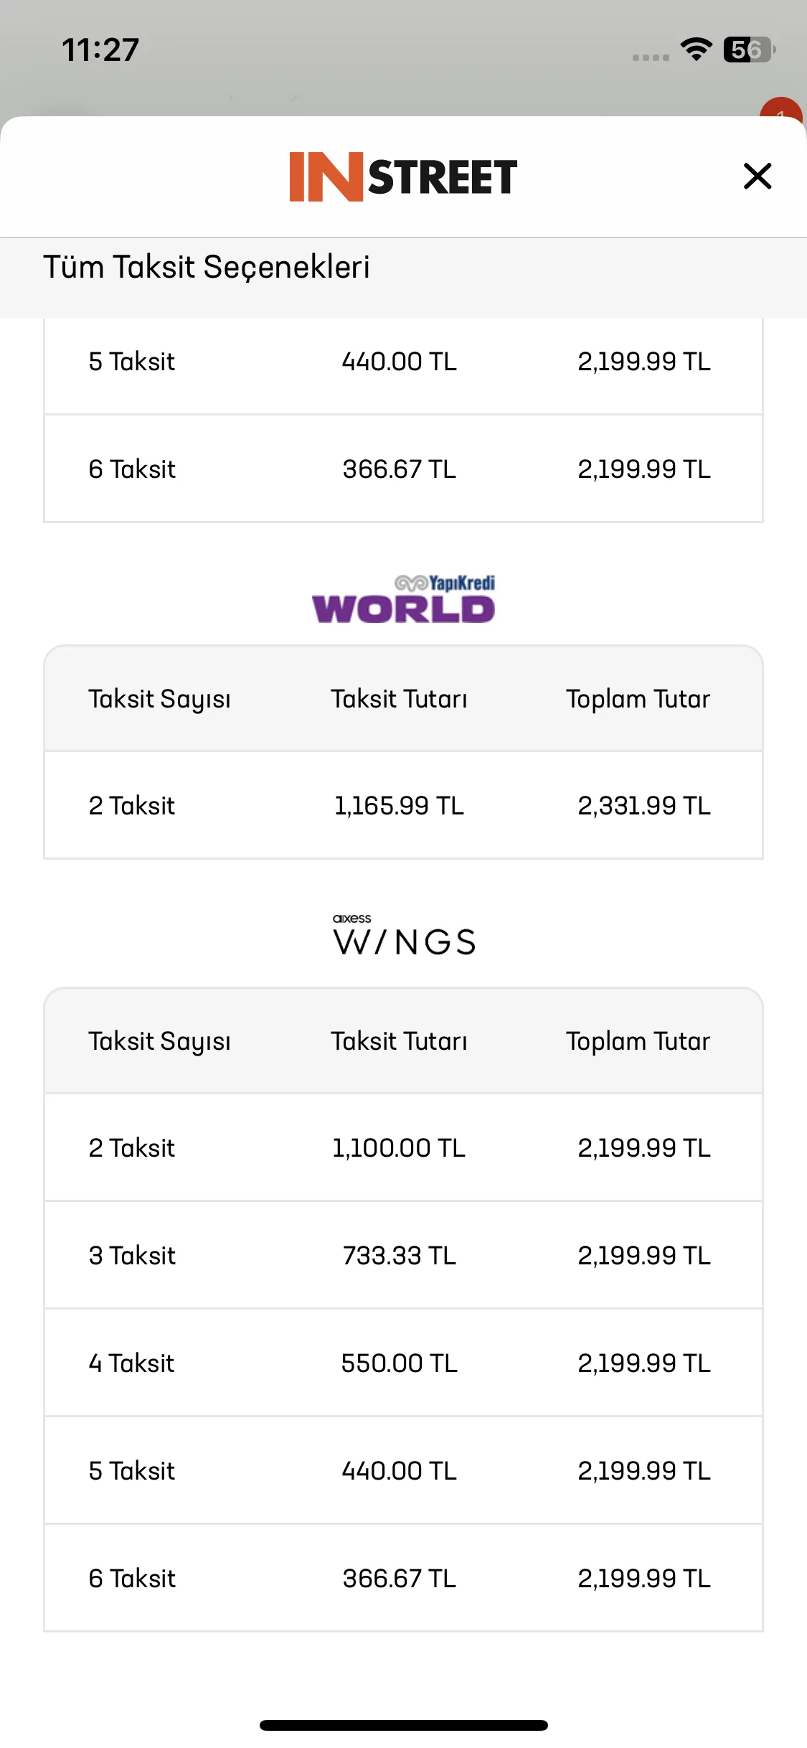807x1748 pixels.
Task: Tap the home indicator bar
Action: pos(404,1725)
